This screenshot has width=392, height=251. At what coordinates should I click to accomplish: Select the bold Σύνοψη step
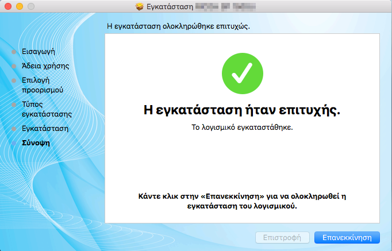36,143
